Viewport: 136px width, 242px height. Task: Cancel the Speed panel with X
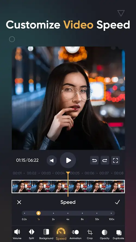pos(19,202)
